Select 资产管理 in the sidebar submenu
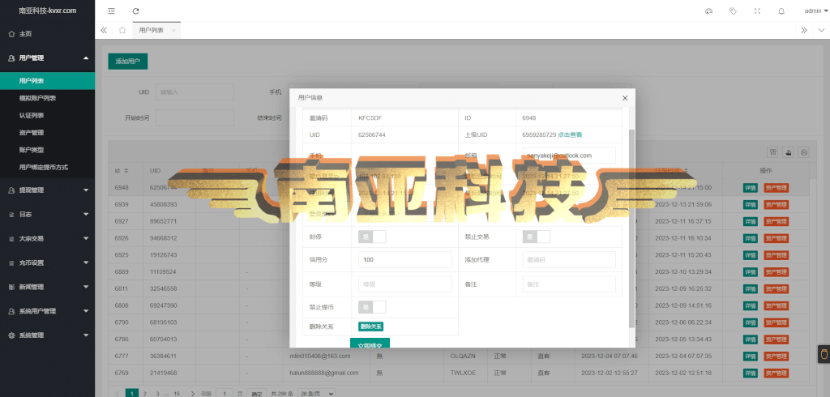The height and width of the screenshot is (397, 830). point(47,133)
